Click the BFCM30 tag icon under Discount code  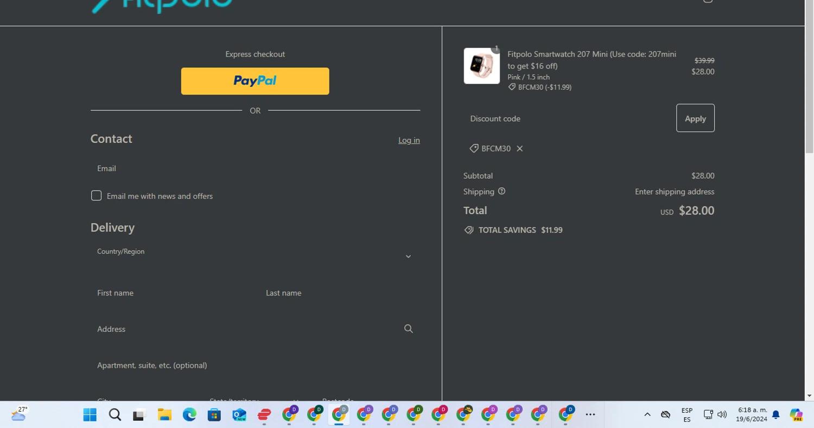pos(474,148)
